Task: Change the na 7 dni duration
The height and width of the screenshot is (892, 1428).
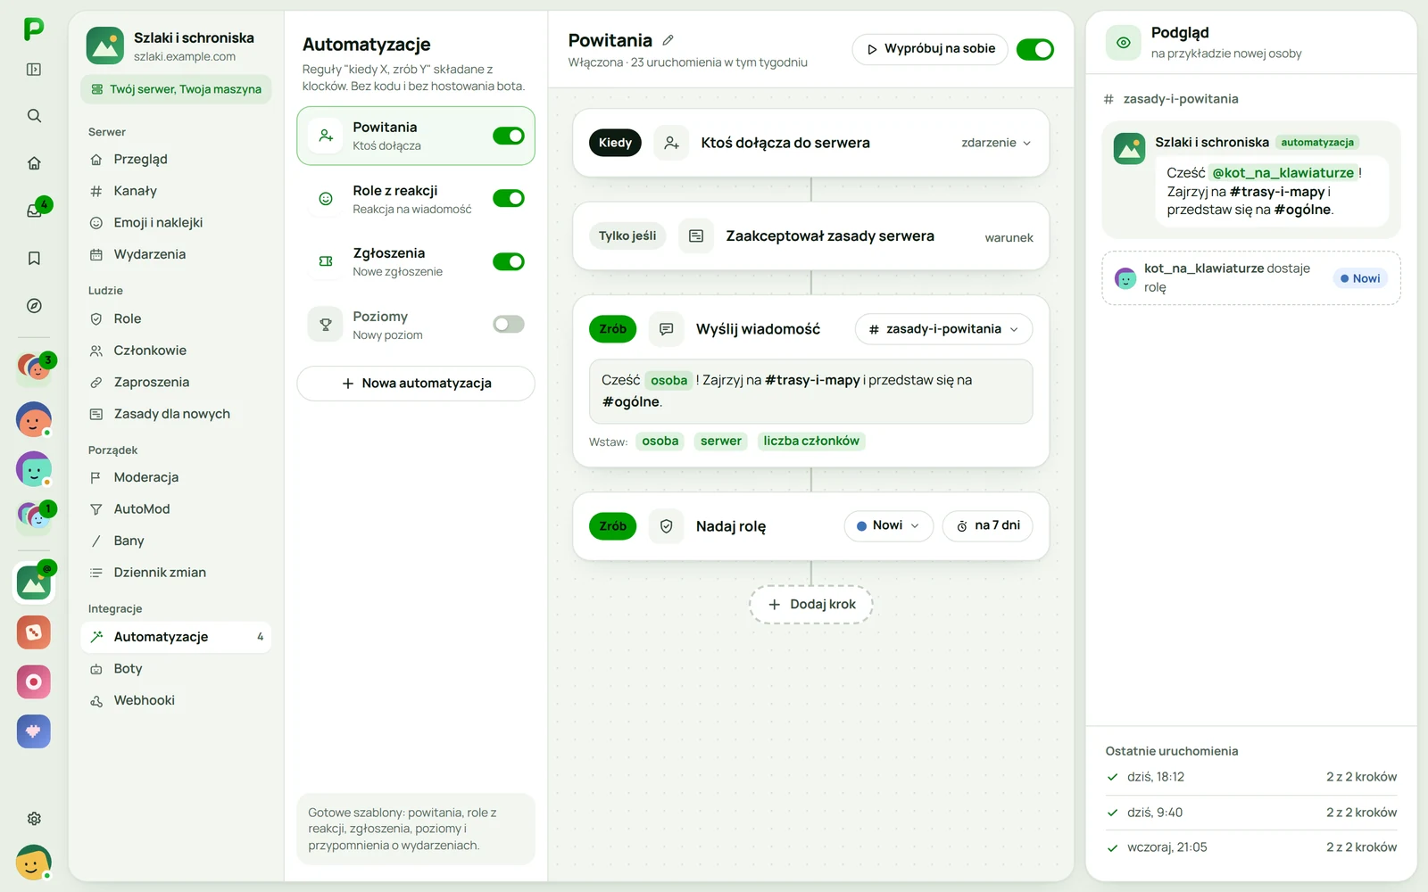Action: click(x=988, y=525)
